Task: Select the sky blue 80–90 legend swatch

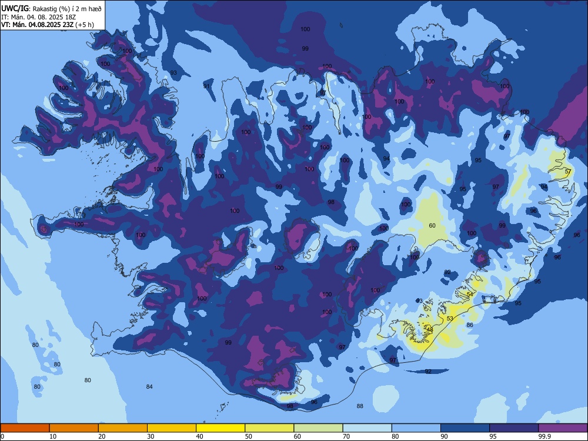Action: coord(416,428)
